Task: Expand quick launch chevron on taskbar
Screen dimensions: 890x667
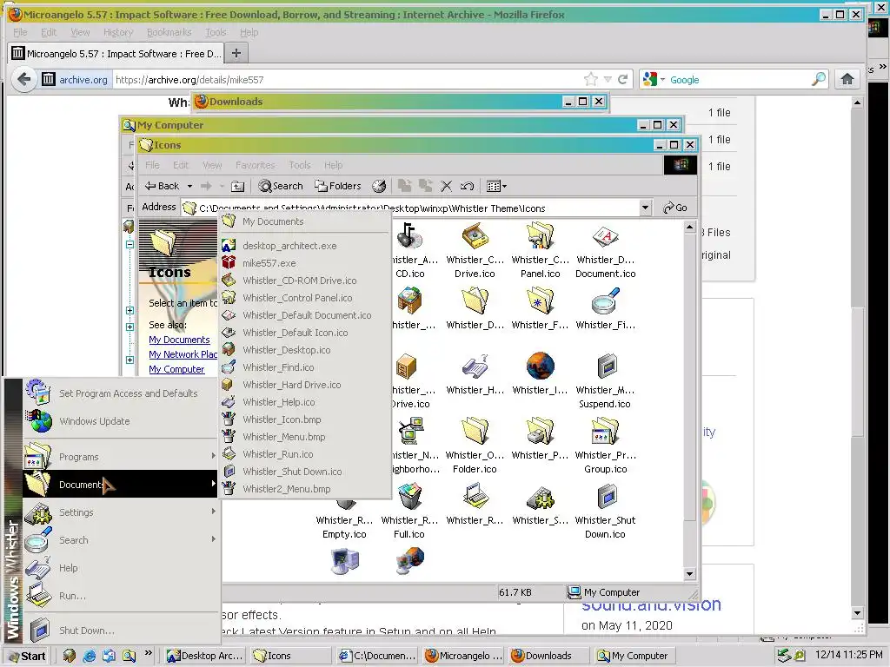Action: 148,654
